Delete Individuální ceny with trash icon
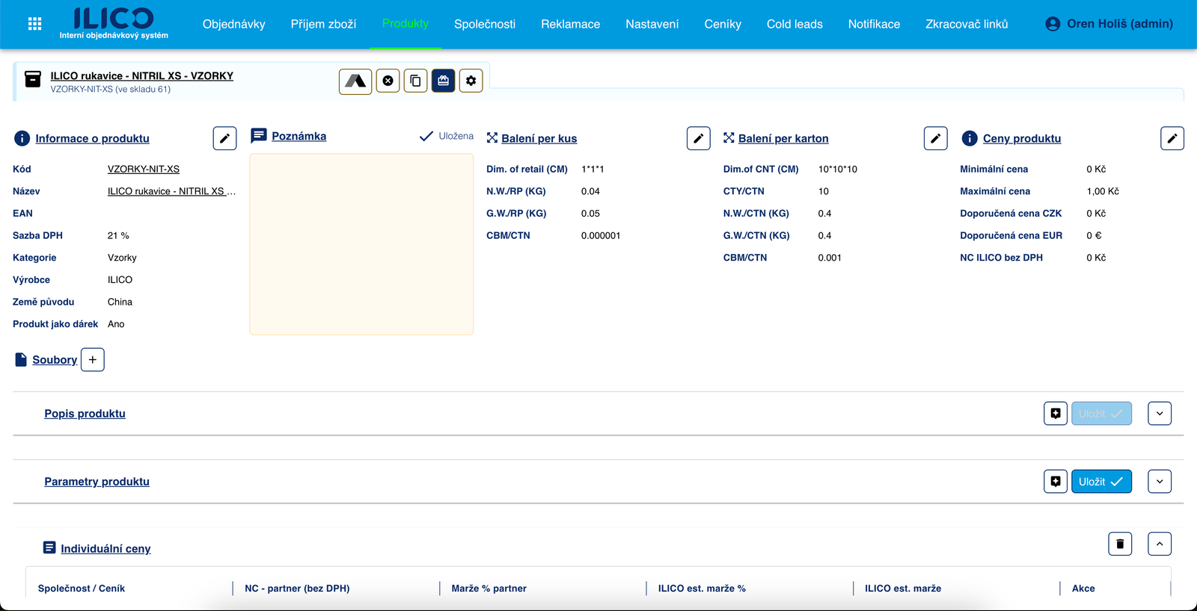 (x=1120, y=544)
